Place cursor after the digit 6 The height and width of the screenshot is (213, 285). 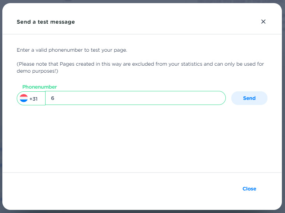55,98
